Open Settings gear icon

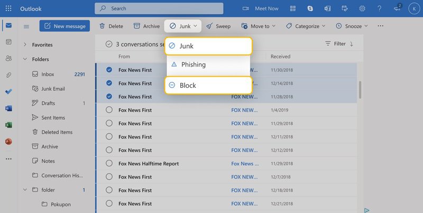pos(362,8)
